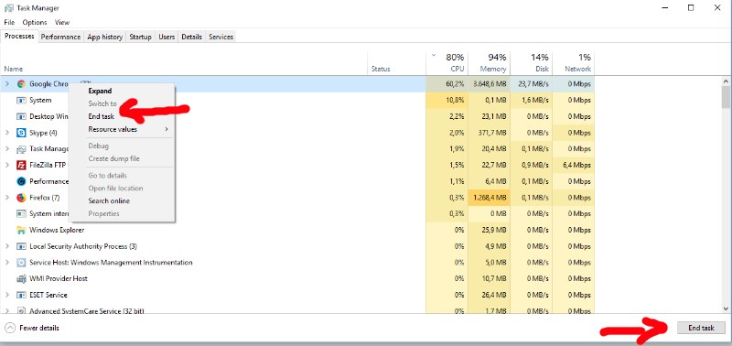This screenshot has width=732, height=346.
Task: Click the System process icon
Action: (21, 101)
